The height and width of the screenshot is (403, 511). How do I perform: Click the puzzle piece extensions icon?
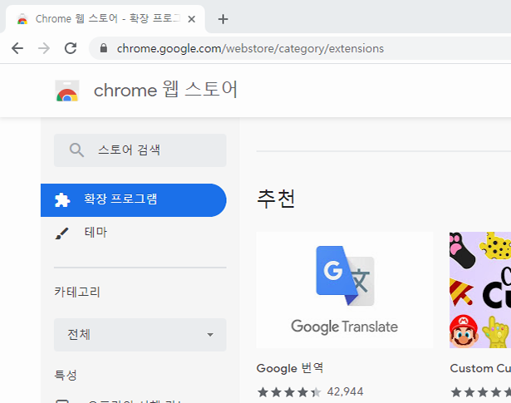point(62,200)
